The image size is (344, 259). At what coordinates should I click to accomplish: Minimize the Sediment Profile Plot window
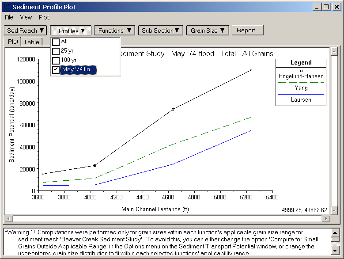(317, 7)
